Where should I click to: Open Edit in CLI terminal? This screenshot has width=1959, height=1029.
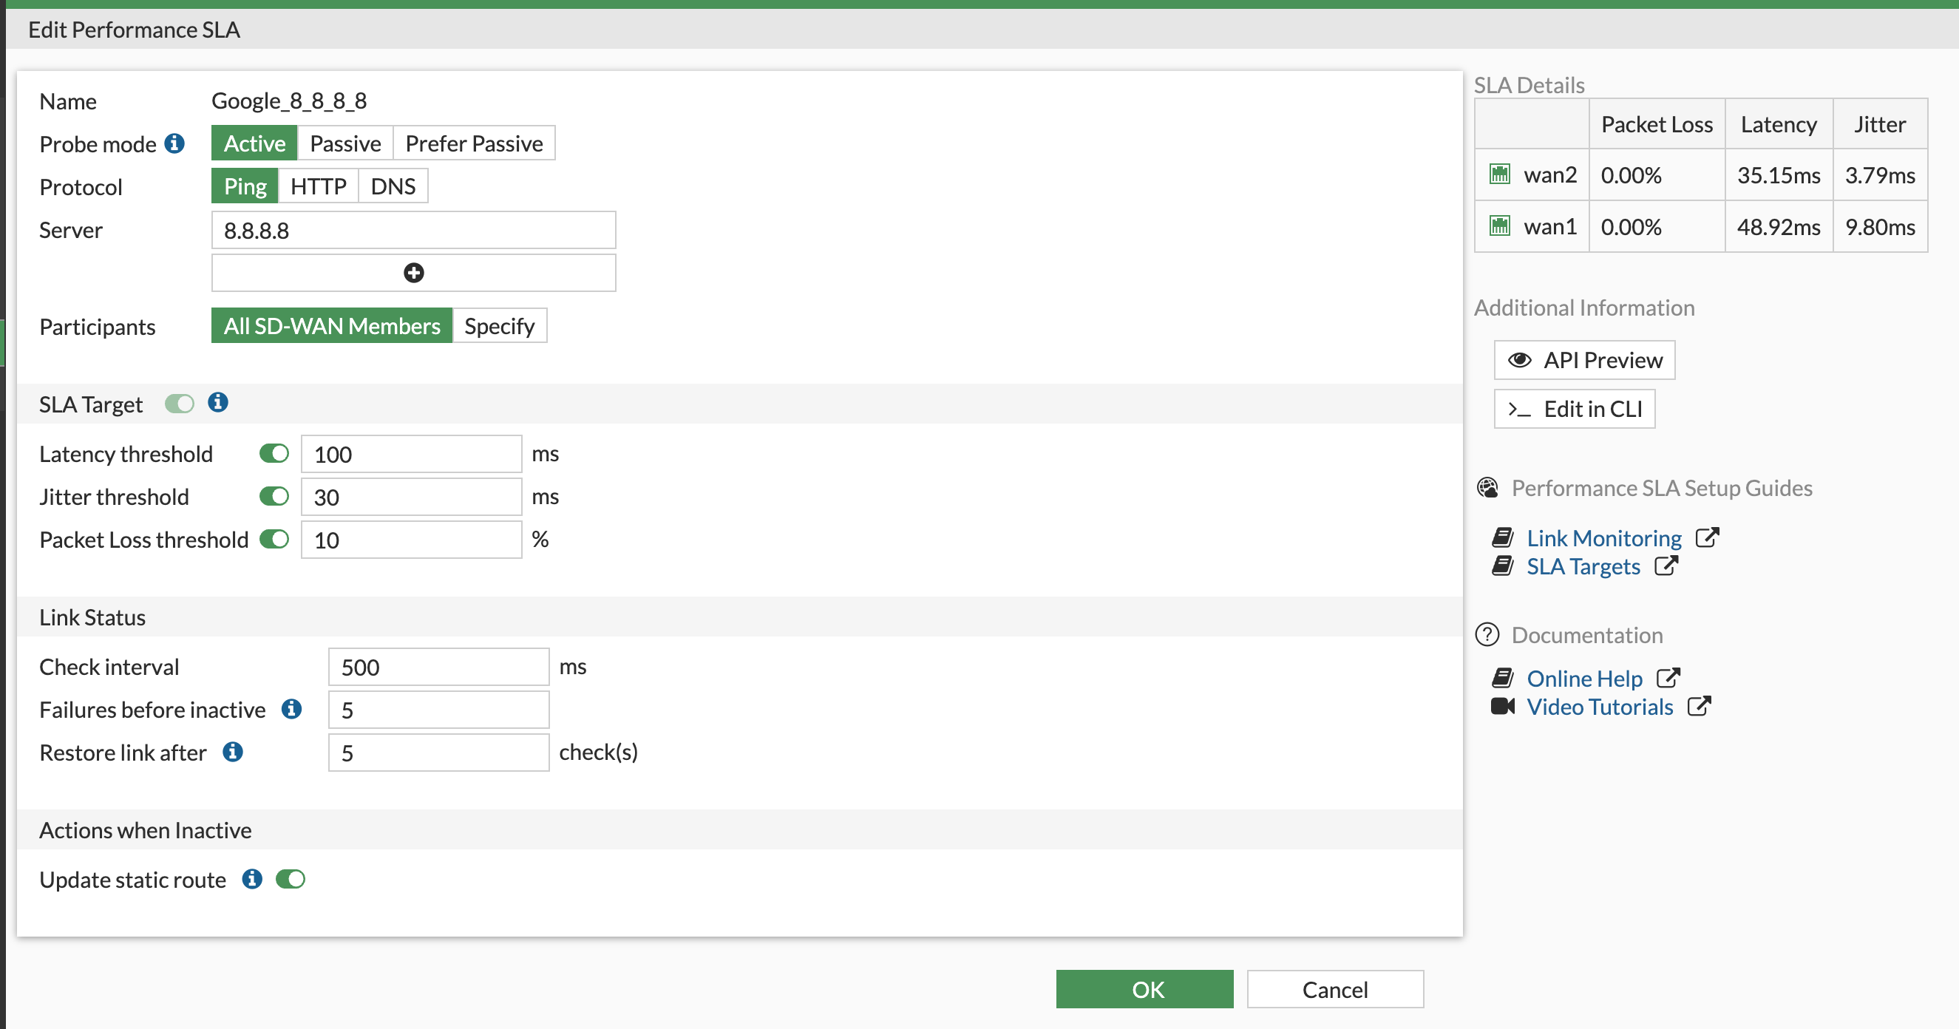(x=1573, y=408)
